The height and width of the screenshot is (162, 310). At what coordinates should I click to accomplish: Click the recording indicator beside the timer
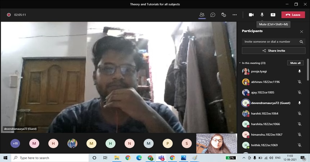(9, 15)
